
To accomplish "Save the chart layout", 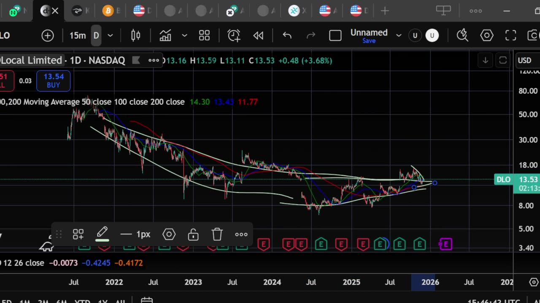I will (x=369, y=41).
